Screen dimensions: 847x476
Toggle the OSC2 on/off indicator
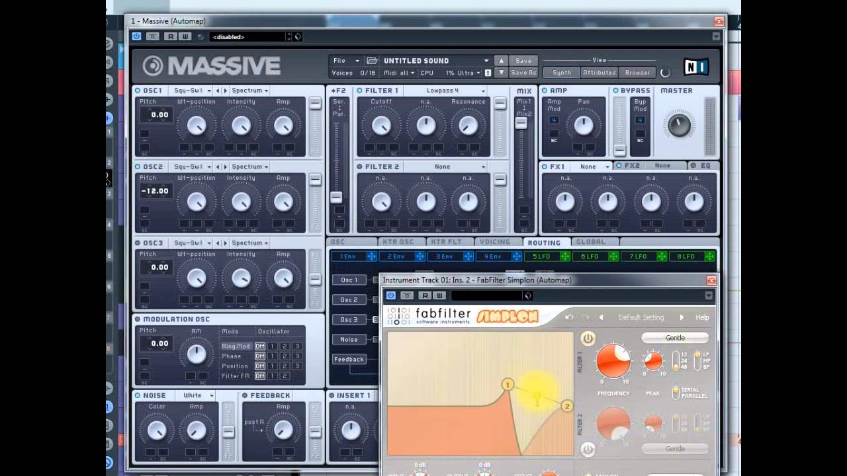[138, 167]
